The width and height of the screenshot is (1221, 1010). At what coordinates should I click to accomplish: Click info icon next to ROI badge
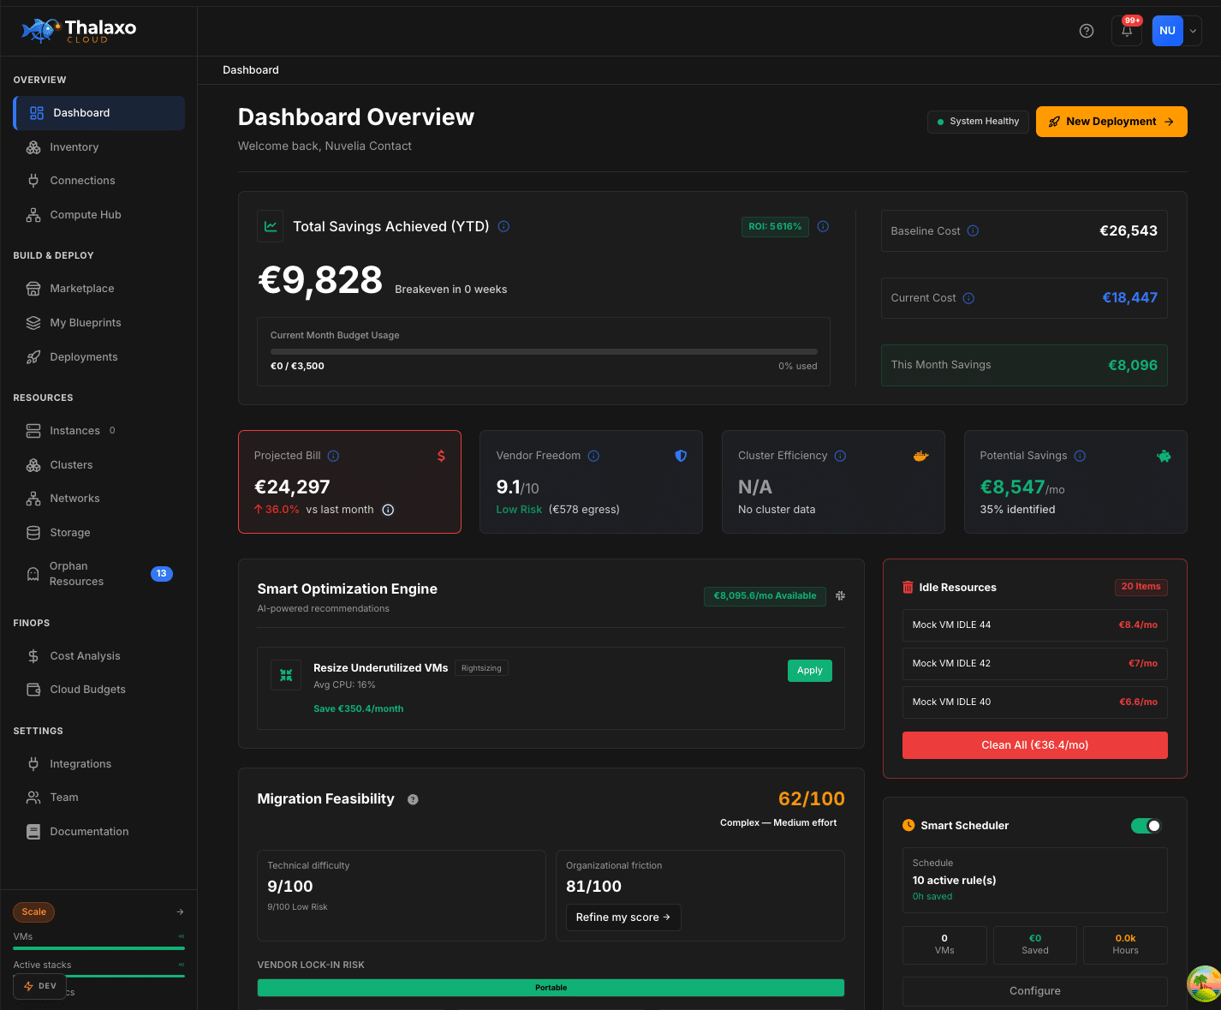click(x=823, y=227)
